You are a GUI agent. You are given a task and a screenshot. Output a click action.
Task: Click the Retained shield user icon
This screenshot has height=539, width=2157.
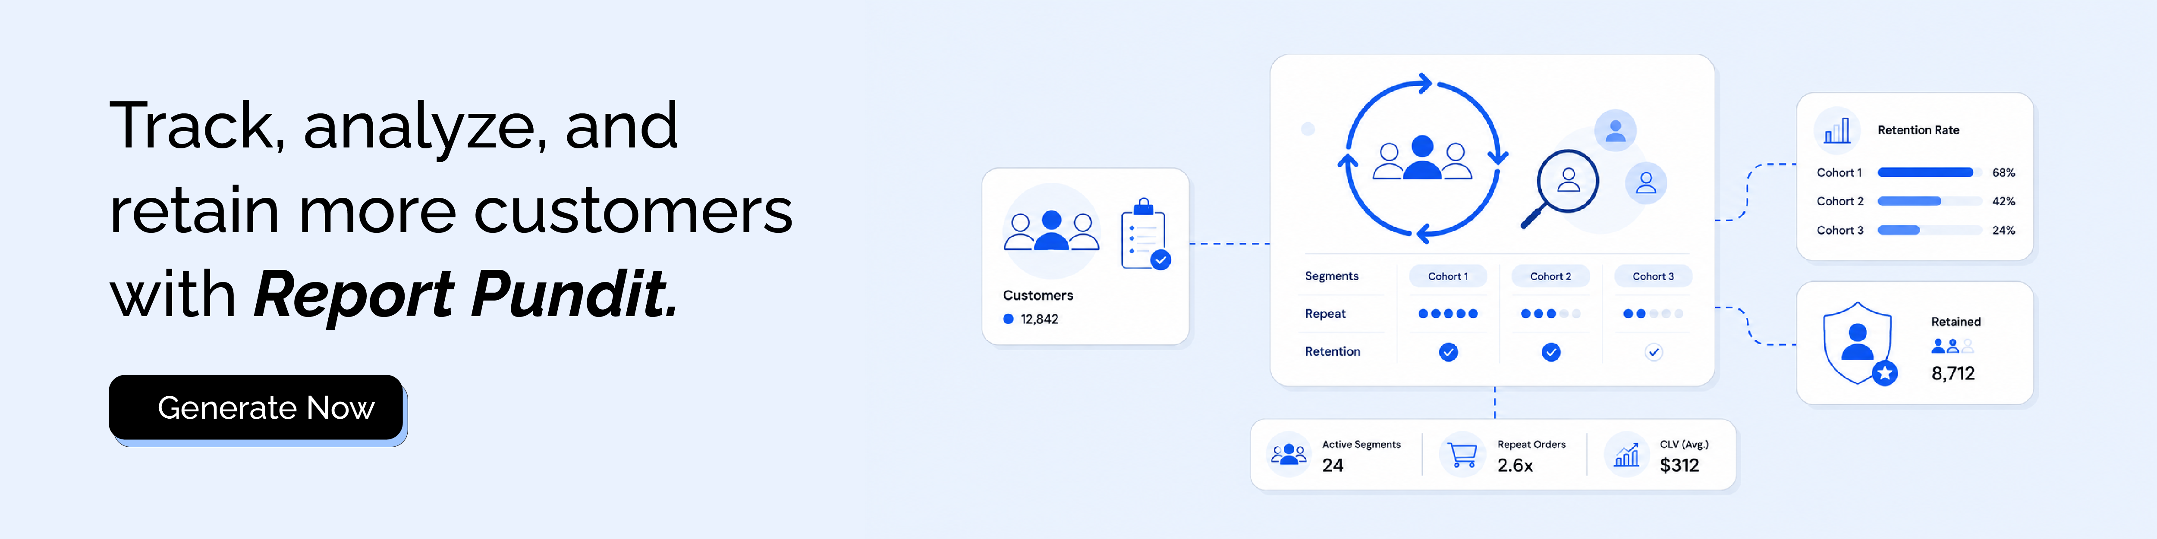pos(1860,343)
